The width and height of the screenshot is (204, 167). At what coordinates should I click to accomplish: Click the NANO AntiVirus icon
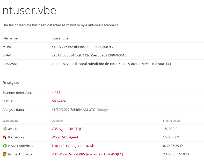(5, 146)
